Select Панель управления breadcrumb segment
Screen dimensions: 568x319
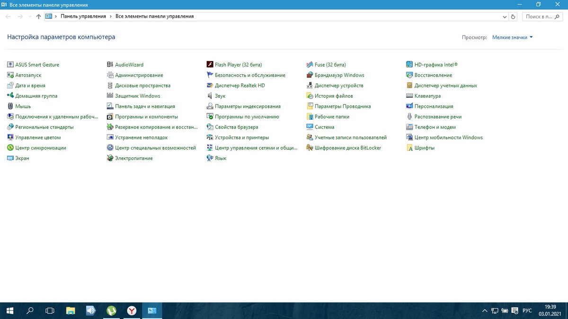click(83, 17)
